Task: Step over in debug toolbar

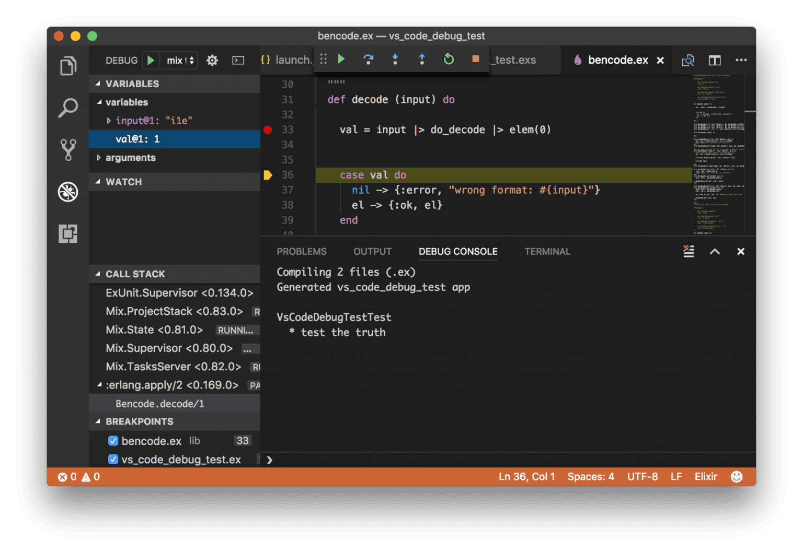Action: pos(368,59)
